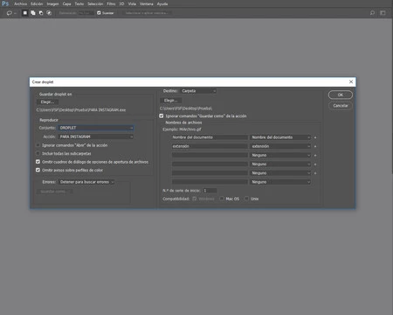The width and height of the screenshot is (393, 315).
Task: Select the New selection mode icon
Action: [x=25, y=13]
